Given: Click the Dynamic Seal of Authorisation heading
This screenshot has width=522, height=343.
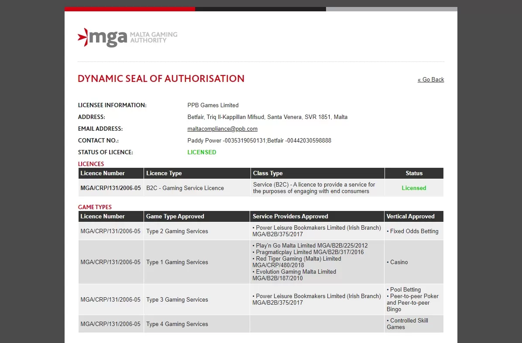Looking at the screenshot, I should pyautogui.click(x=161, y=78).
